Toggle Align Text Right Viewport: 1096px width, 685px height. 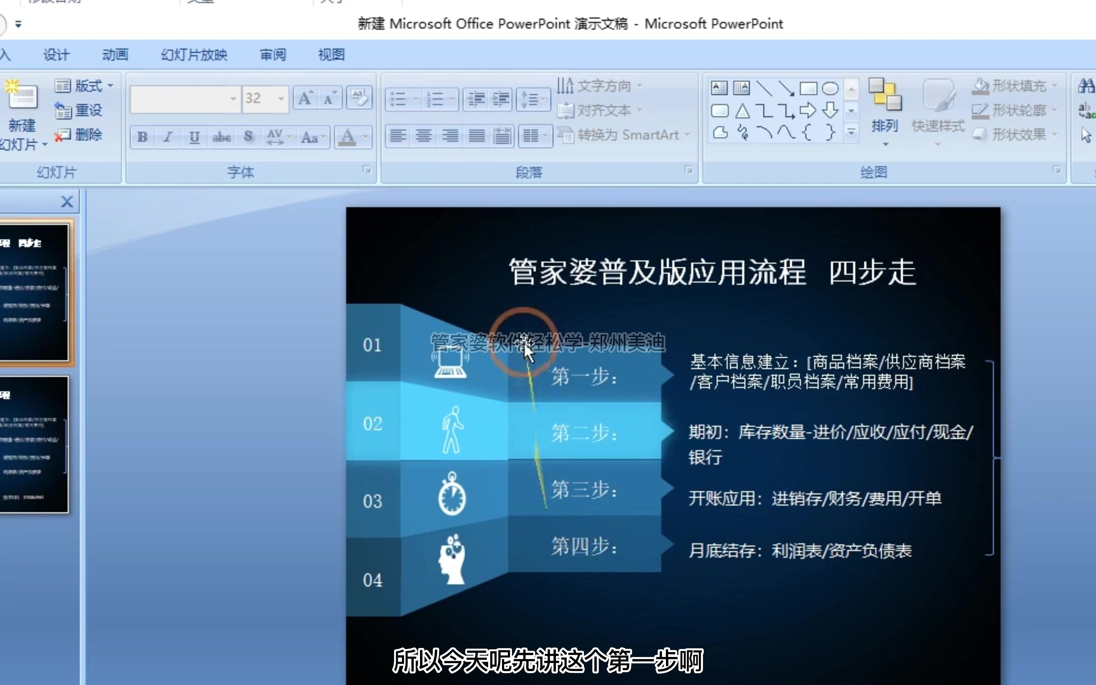(x=450, y=136)
